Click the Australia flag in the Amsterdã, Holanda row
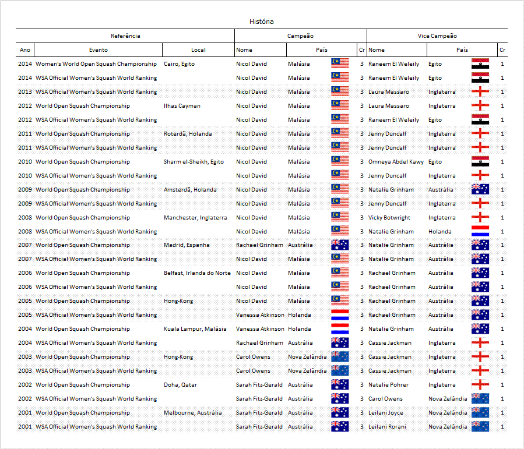The width and height of the screenshot is (524, 449). [x=480, y=189]
